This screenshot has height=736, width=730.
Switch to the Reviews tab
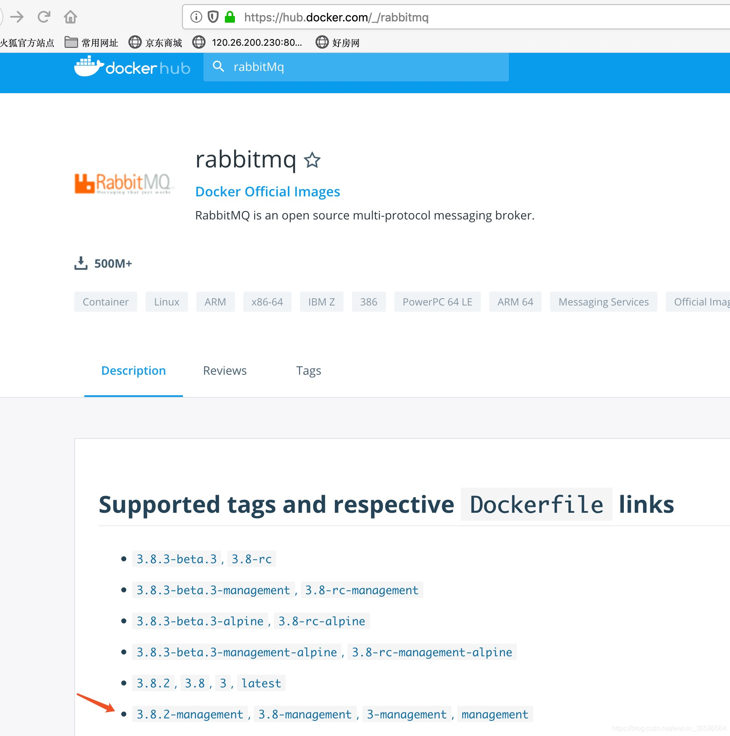tap(225, 371)
